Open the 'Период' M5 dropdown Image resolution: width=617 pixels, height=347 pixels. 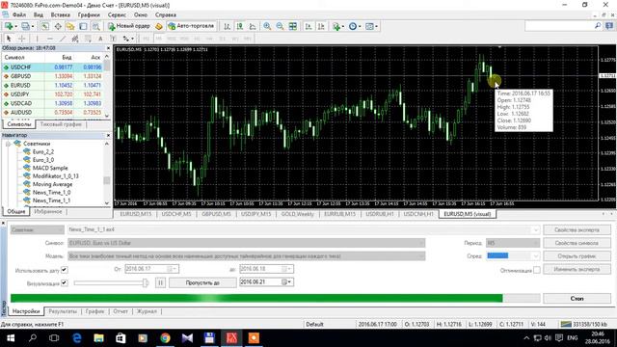[513, 243]
